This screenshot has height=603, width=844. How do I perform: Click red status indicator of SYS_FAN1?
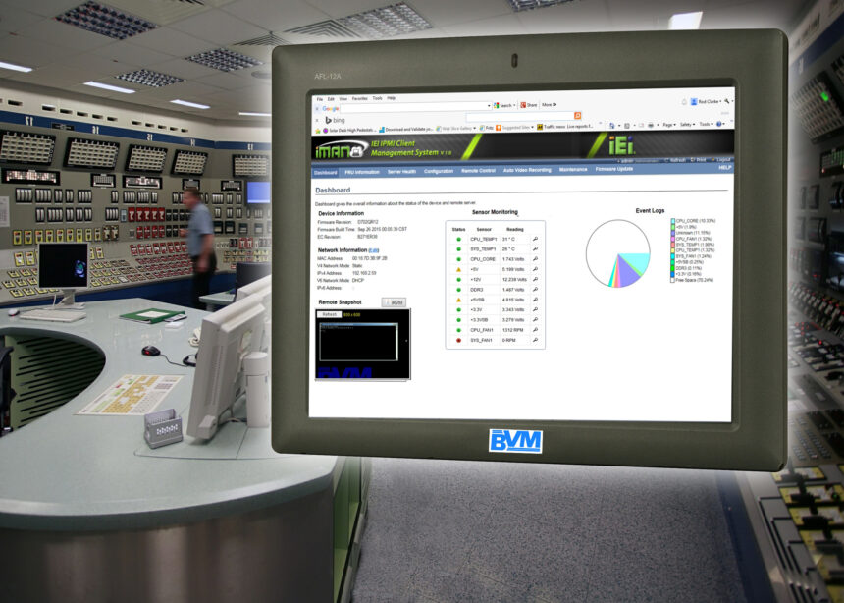coord(458,341)
